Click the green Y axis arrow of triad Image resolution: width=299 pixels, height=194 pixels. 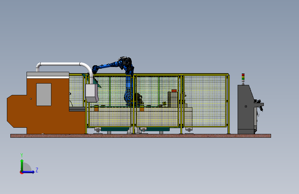(x=22, y=165)
